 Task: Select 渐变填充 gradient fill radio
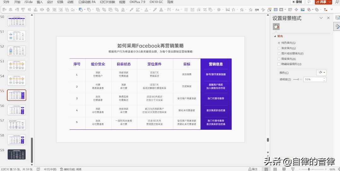click(x=279, y=48)
